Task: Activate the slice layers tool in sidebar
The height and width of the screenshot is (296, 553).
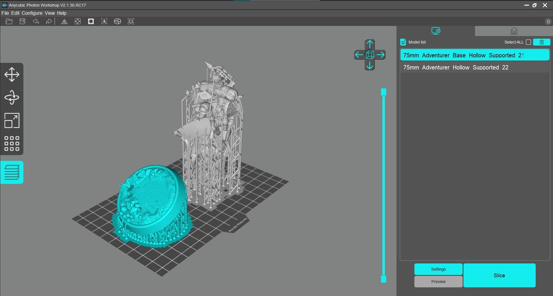Action: (x=12, y=172)
